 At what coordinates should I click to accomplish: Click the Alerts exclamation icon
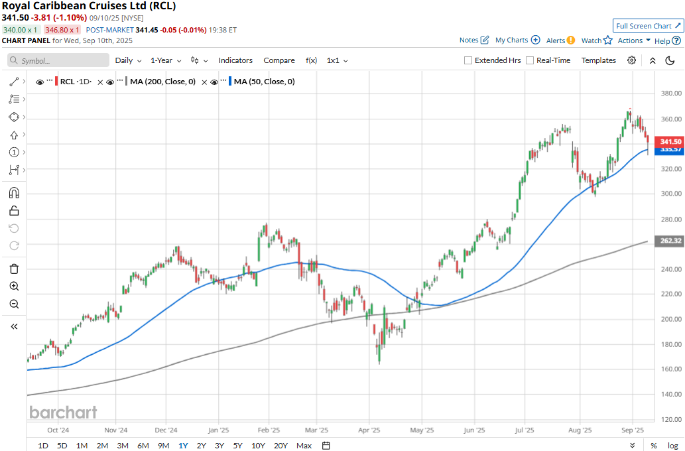[x=570, y=40]
